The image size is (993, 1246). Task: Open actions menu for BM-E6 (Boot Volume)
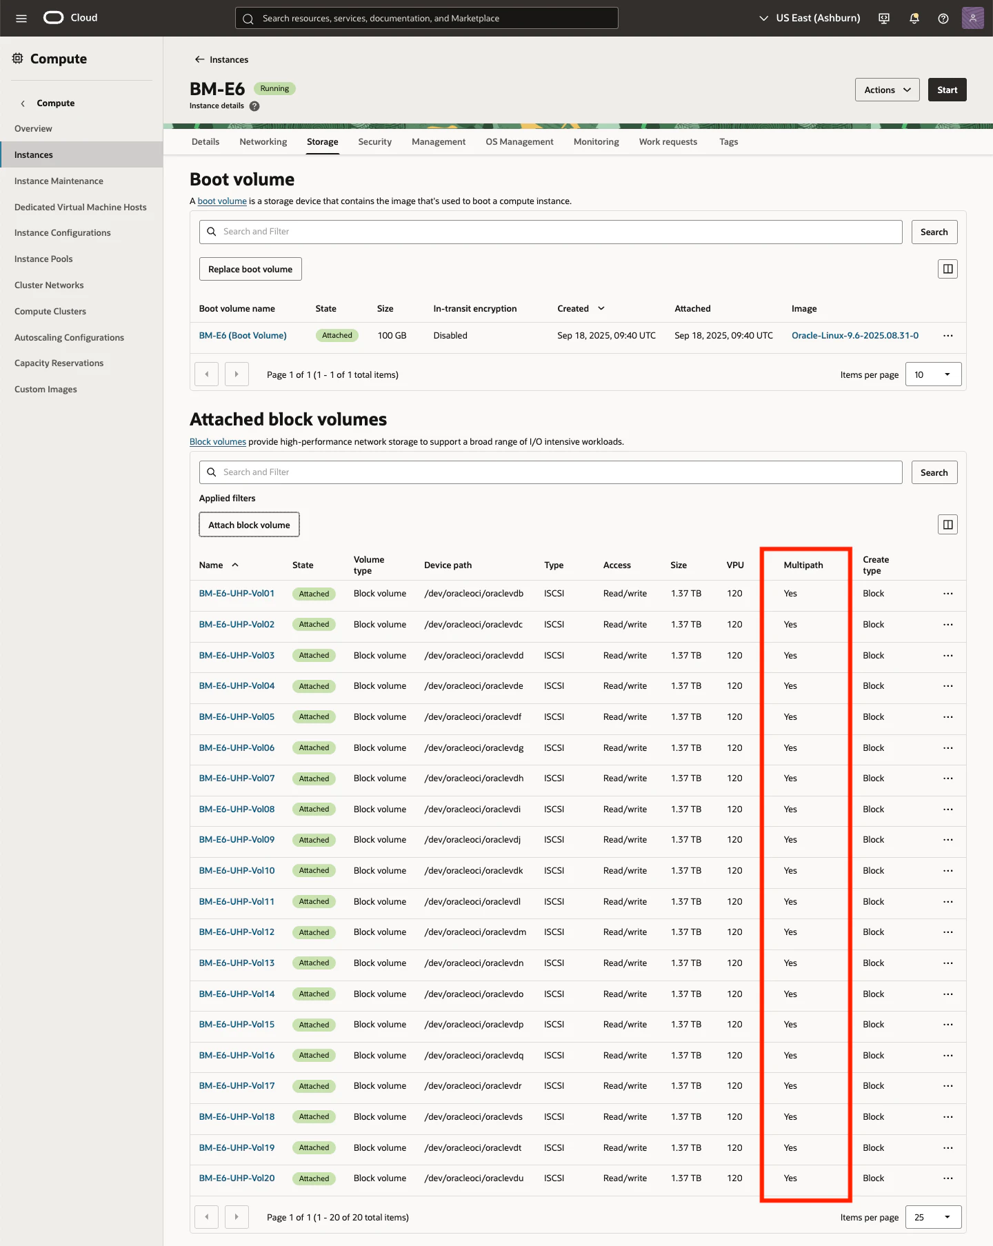click(948, 336)
